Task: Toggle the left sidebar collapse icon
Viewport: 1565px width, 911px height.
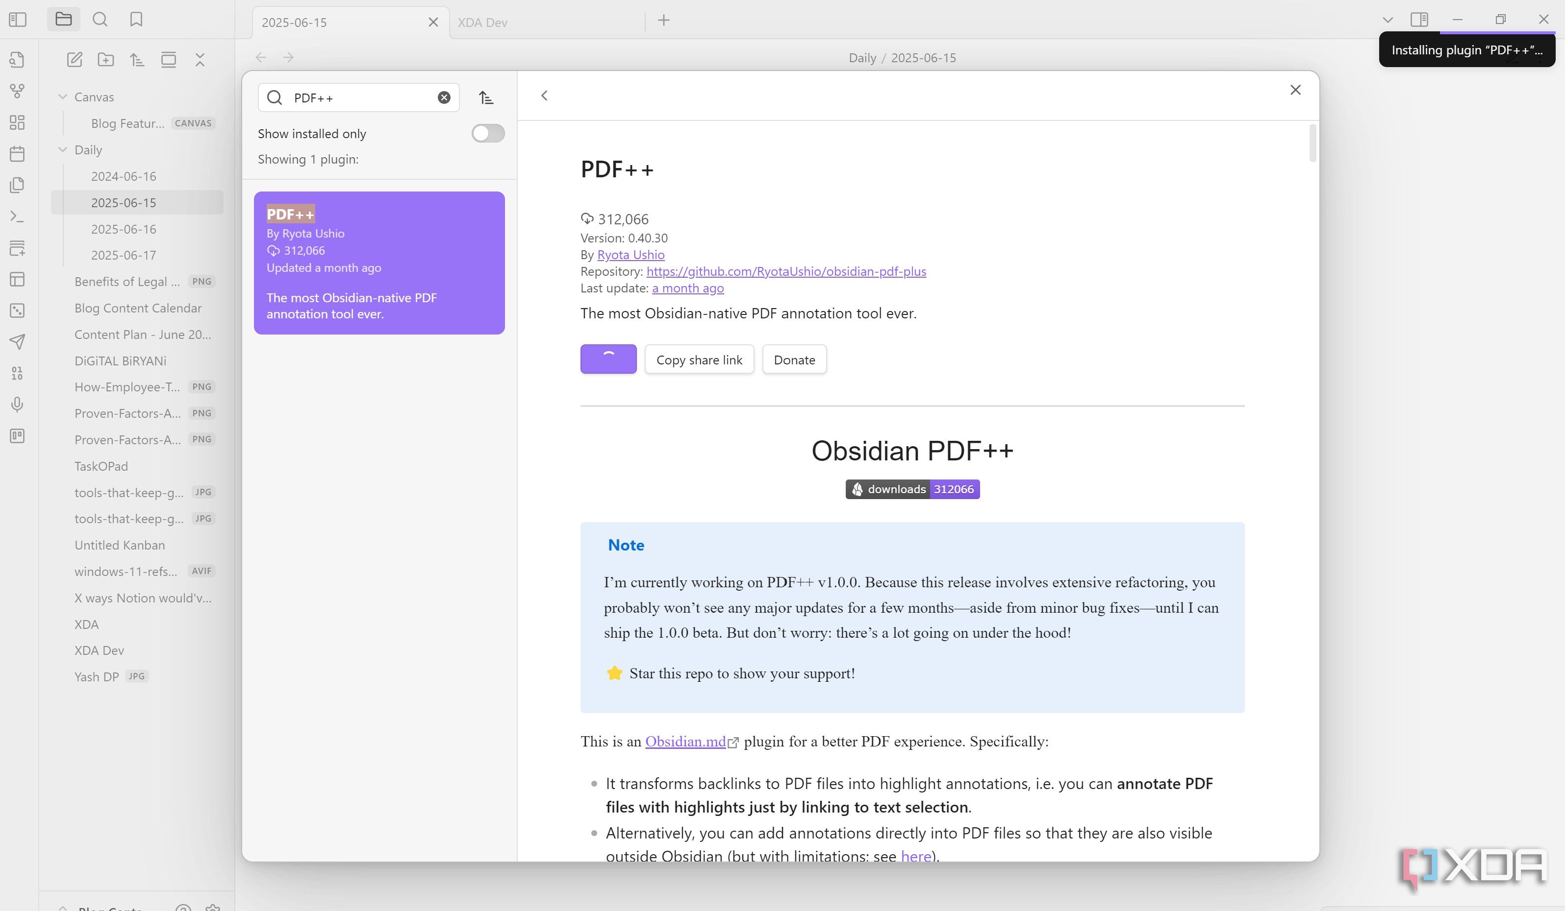Action: tap(18, 19)
